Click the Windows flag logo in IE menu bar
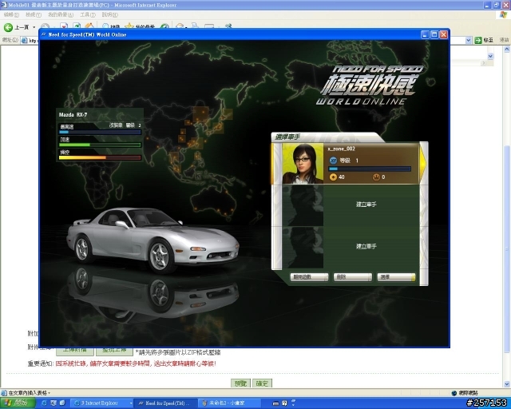Image resolution: width=511 pixels, height=409 pixels. [504, 14]
